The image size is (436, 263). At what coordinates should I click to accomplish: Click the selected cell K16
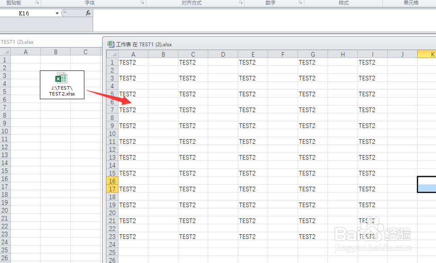pyautogui.click(x=427, y=180)
